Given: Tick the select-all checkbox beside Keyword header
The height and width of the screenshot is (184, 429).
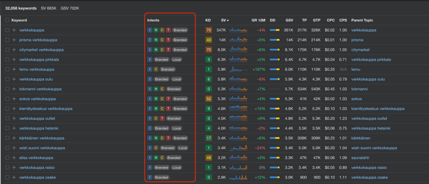Looking at the screenshot, I should click(8, 20).
